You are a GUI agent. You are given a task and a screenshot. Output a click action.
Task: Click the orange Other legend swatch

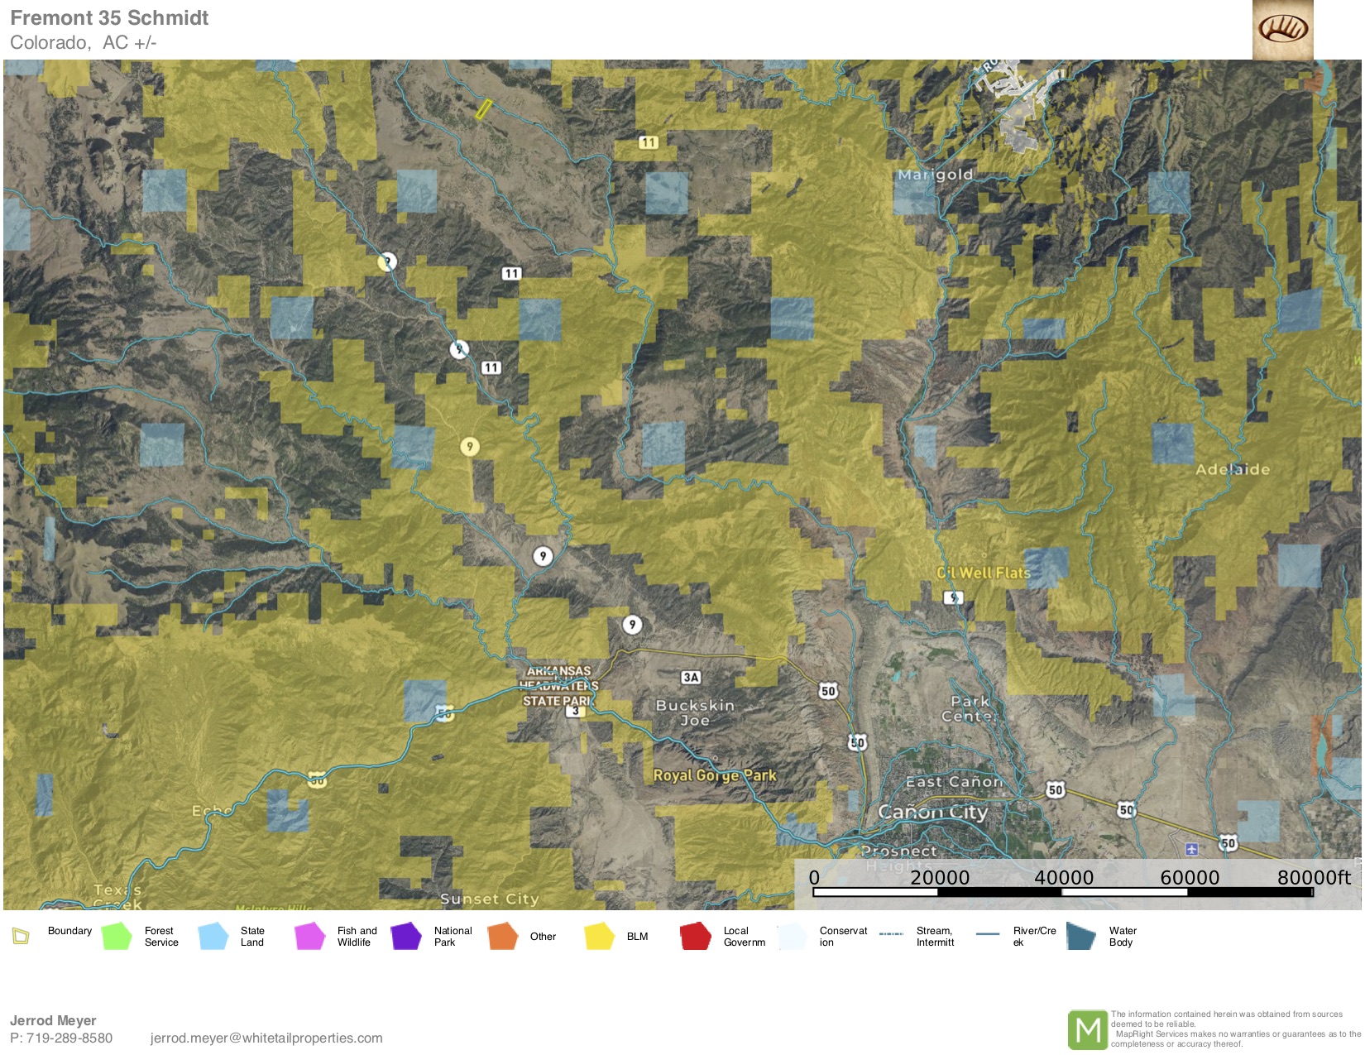502,936
